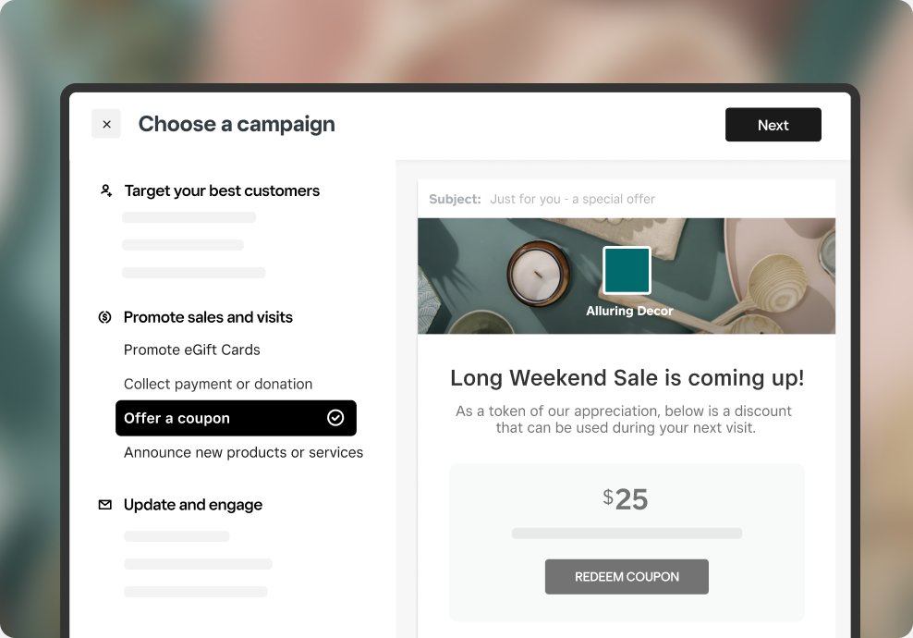Image resolution: width=913 pixels, height=638 pixels.
Task: Open Target your best customers section
Action: [222, 190]
